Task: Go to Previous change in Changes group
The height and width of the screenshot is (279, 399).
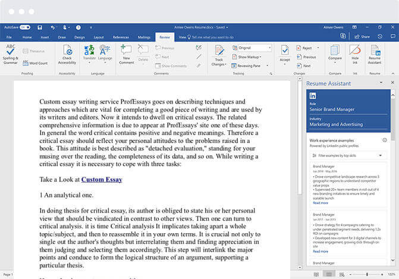Action: [306, 57]
